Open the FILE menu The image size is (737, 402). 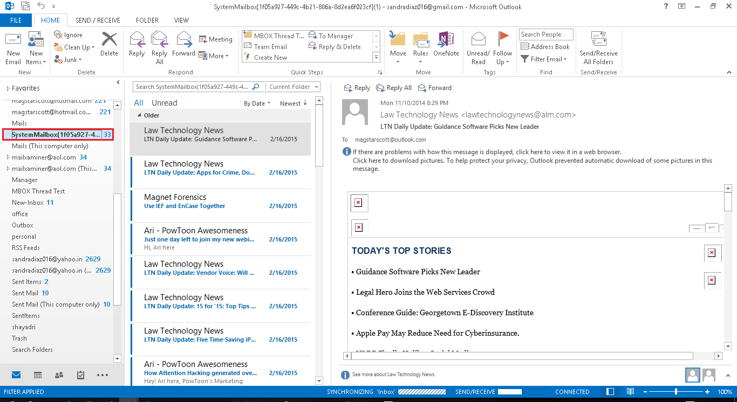click(16, 20)
